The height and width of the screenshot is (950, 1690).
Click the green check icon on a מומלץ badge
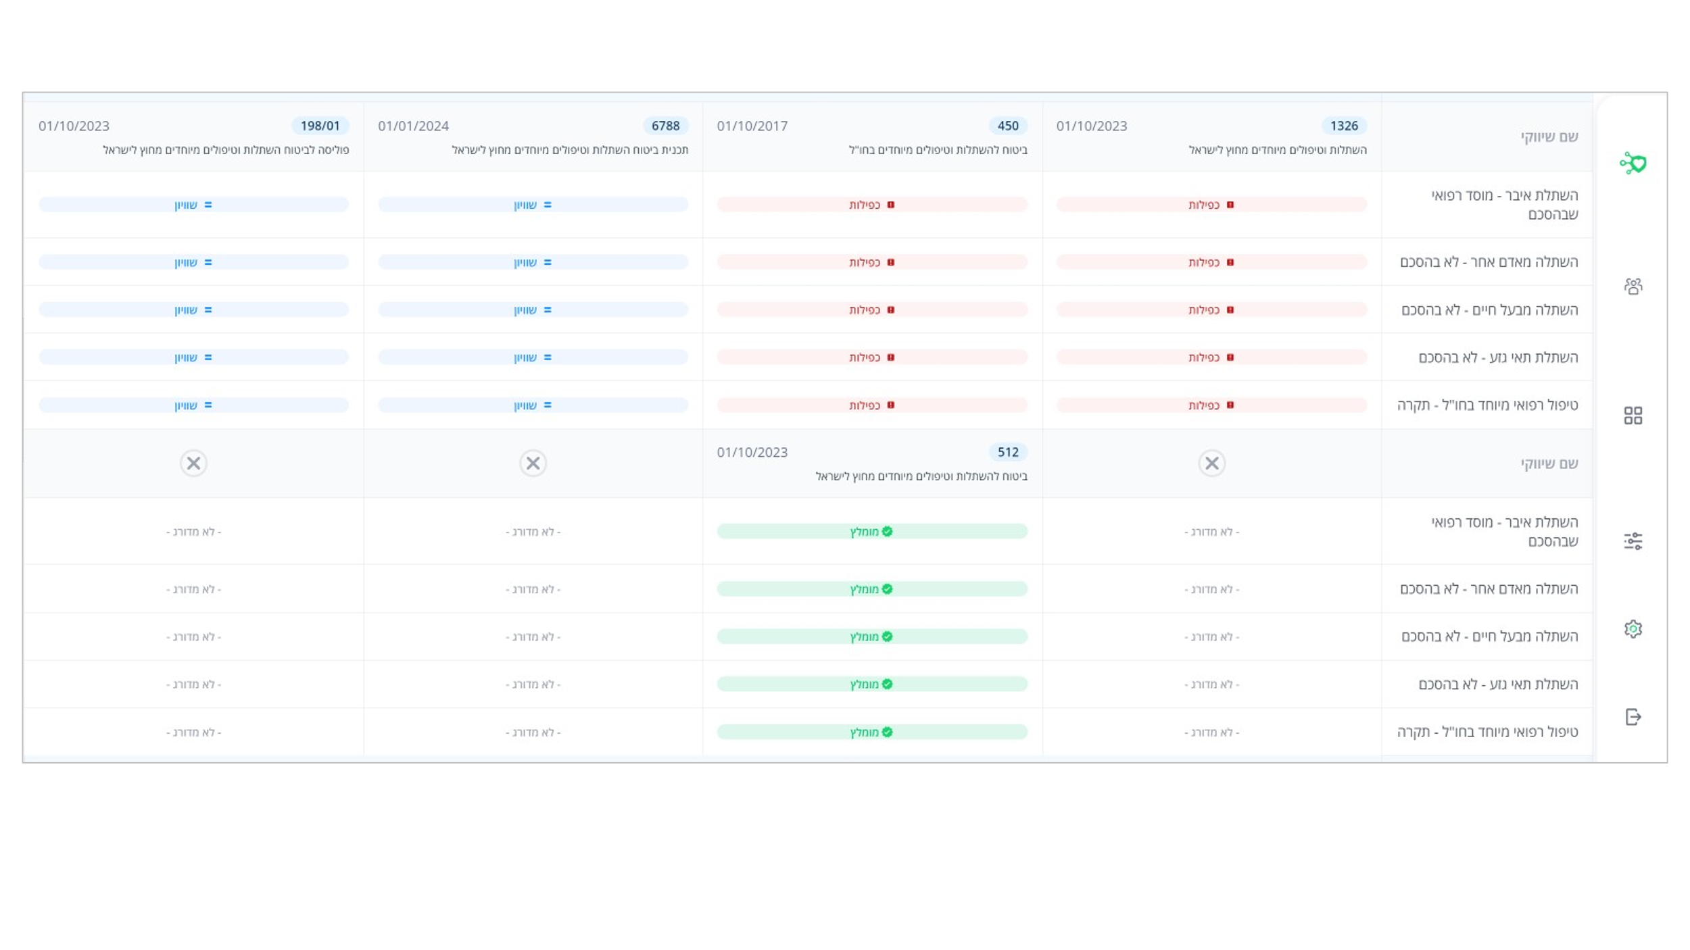pos(887,531)
